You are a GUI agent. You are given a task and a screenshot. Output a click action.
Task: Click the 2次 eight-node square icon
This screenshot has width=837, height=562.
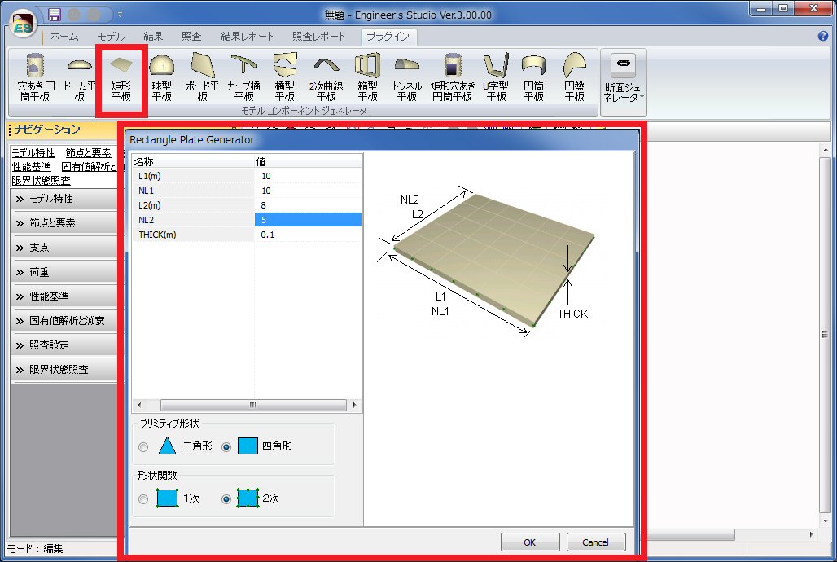pos(248,498)
